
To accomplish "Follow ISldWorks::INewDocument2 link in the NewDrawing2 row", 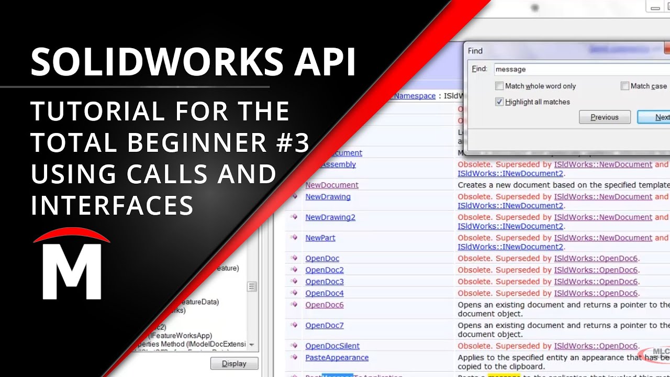I will [x=510, y=226].
